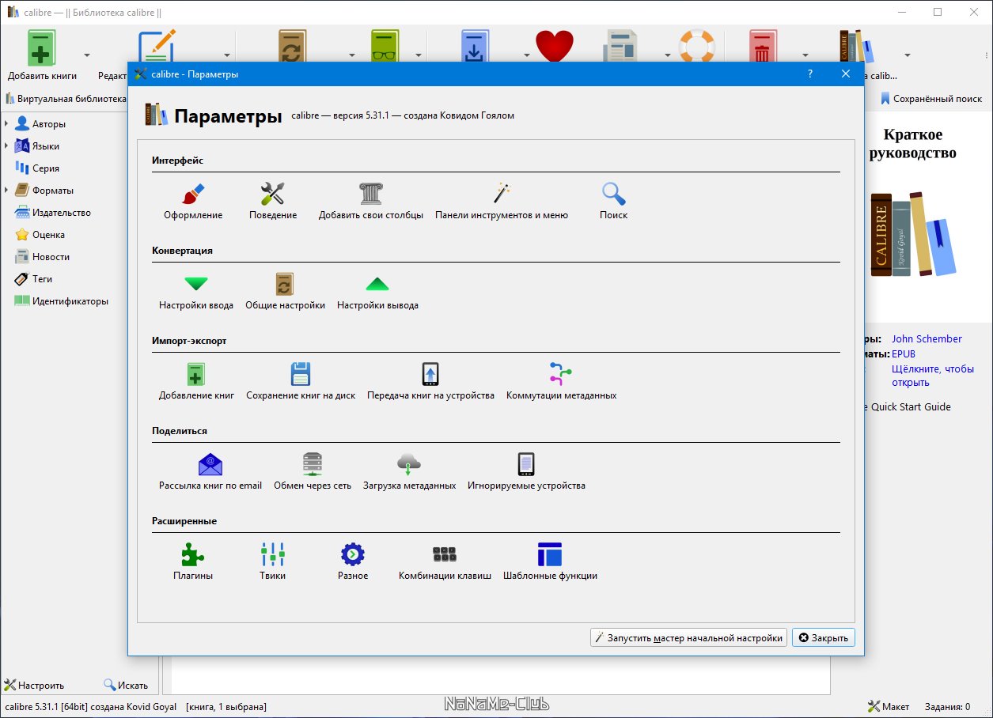Viewport: 993px width, 718px height.
Task: Click the John Schember author link
Action: tap(927, 339)
